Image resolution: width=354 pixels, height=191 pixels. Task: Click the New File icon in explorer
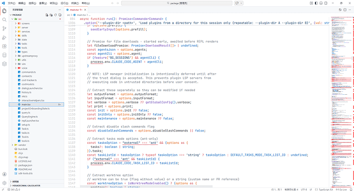tap(47, 15)
